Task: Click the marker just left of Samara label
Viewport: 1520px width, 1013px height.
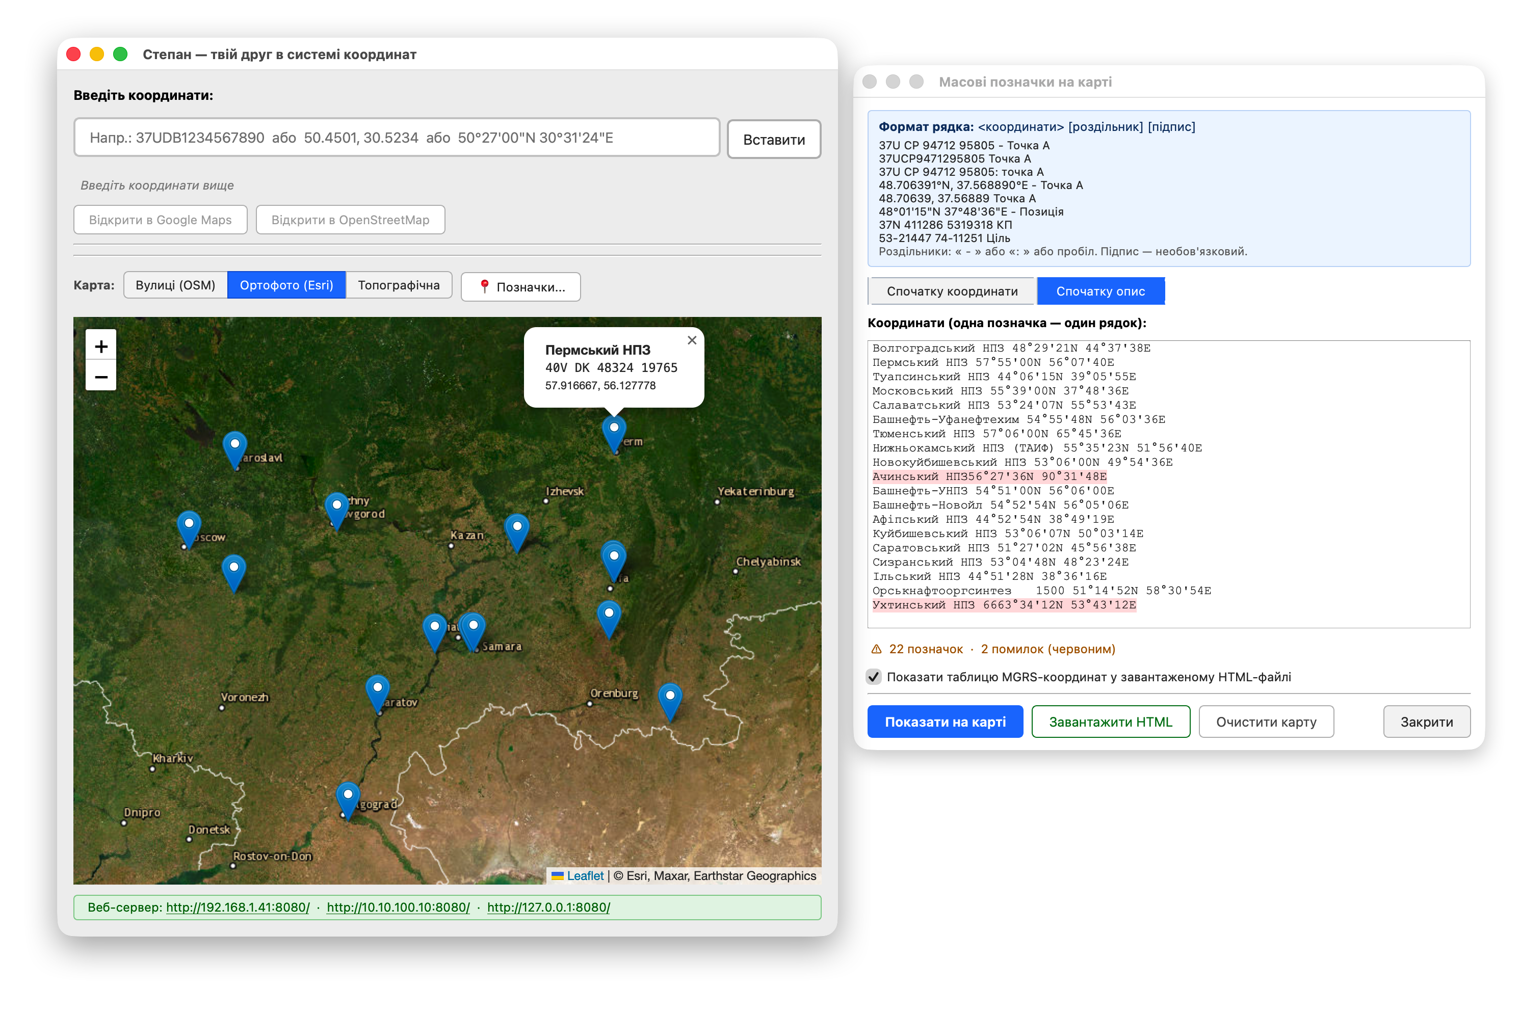Action: tap(473, 632)
